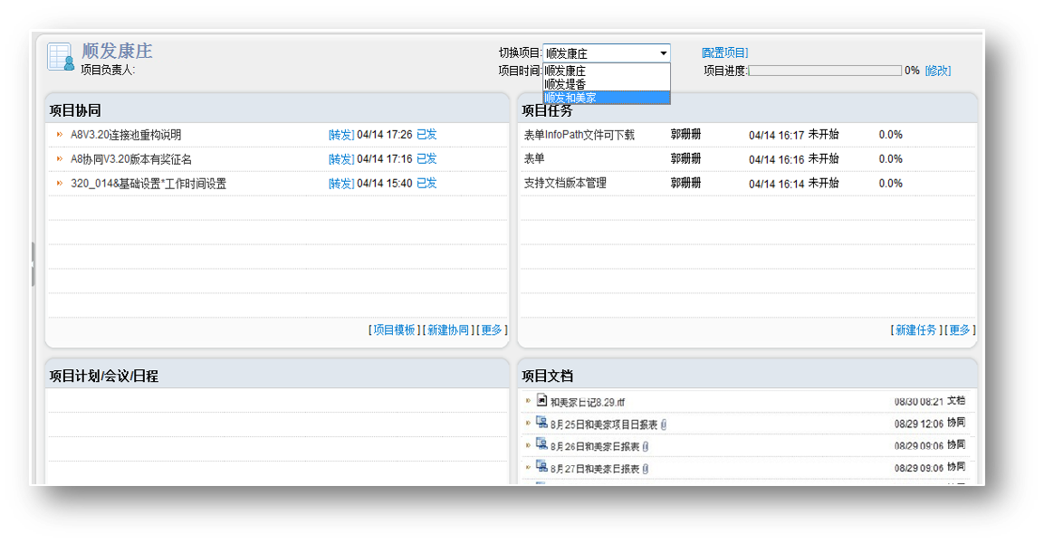Open the 配置项目 link
Image resolution: width=1044 pixels, height=543 pixels.
[723, 52]
